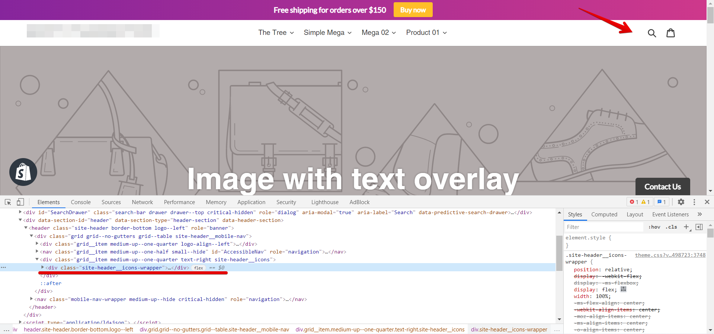Toggle the :hov element state panel

pyautogui.click(x=654, y=227)
